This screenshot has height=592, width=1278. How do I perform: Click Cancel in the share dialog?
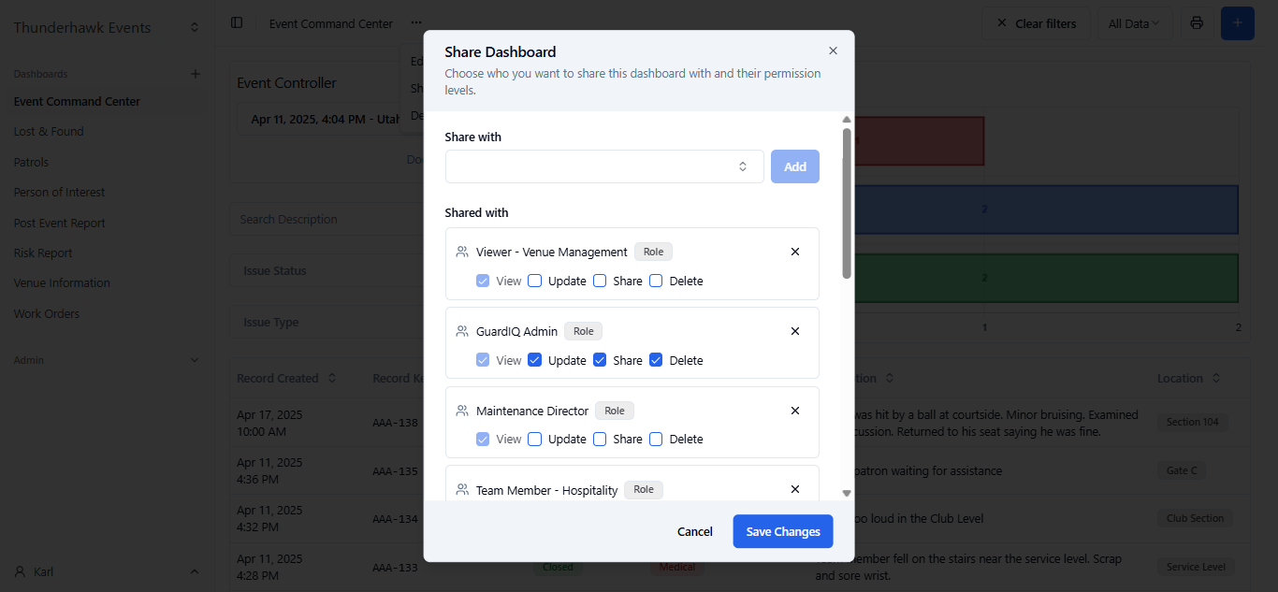point(695,531)
